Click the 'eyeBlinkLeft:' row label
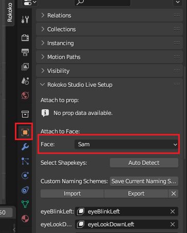The width and height of the screenshot is (187, 233). 57,211
